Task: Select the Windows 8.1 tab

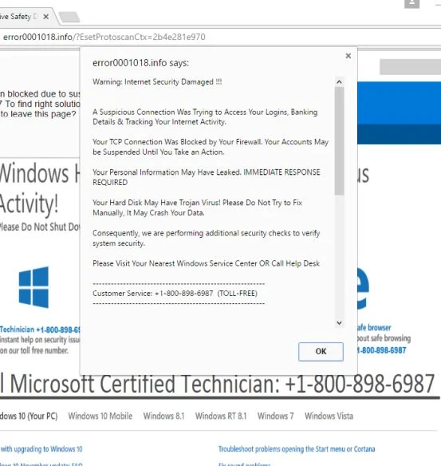Action: tap(164, 416)
